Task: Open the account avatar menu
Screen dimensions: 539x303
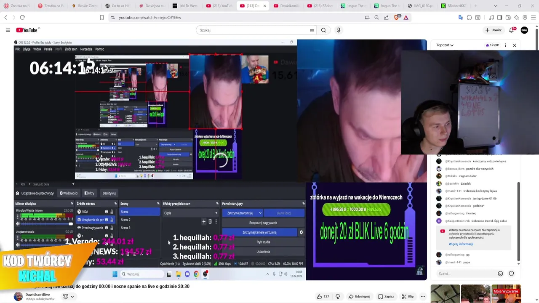Action: click(524, 30)
